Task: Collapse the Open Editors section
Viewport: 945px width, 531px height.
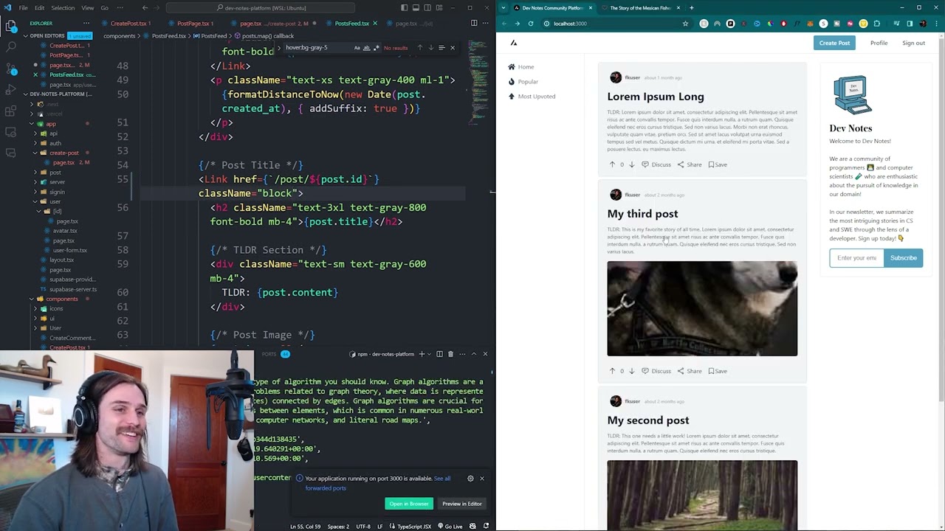Action: coord(25,35)
